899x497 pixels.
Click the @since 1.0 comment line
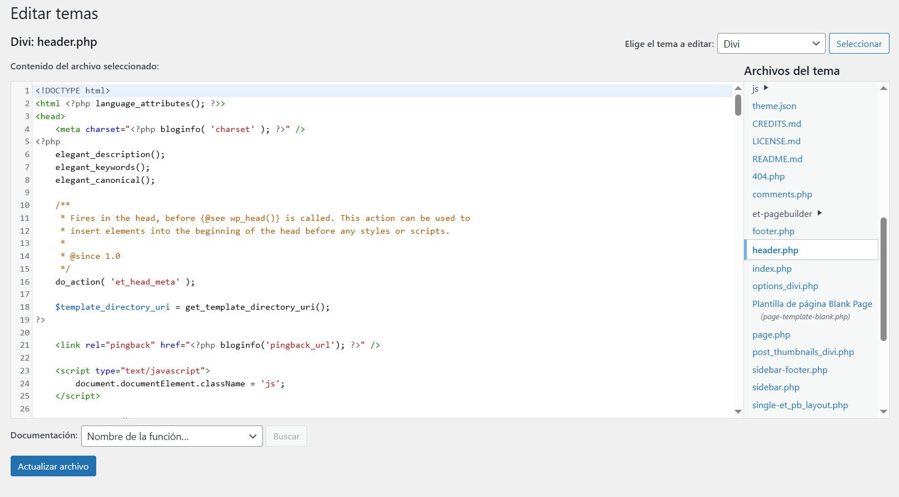pyautogui.click(x=91, y=256)
